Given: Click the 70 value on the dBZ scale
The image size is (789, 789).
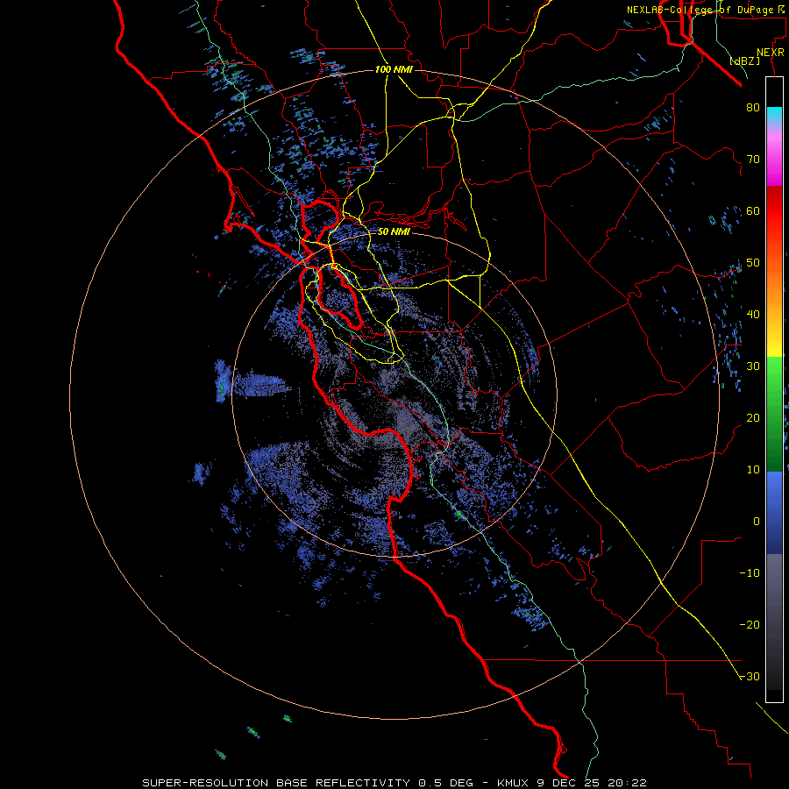Looking at the screenshot, I should pyautogui.click(x=753, y=160).
